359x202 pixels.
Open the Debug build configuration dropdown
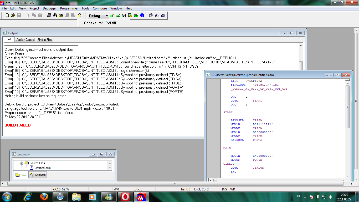pos(98,16)
